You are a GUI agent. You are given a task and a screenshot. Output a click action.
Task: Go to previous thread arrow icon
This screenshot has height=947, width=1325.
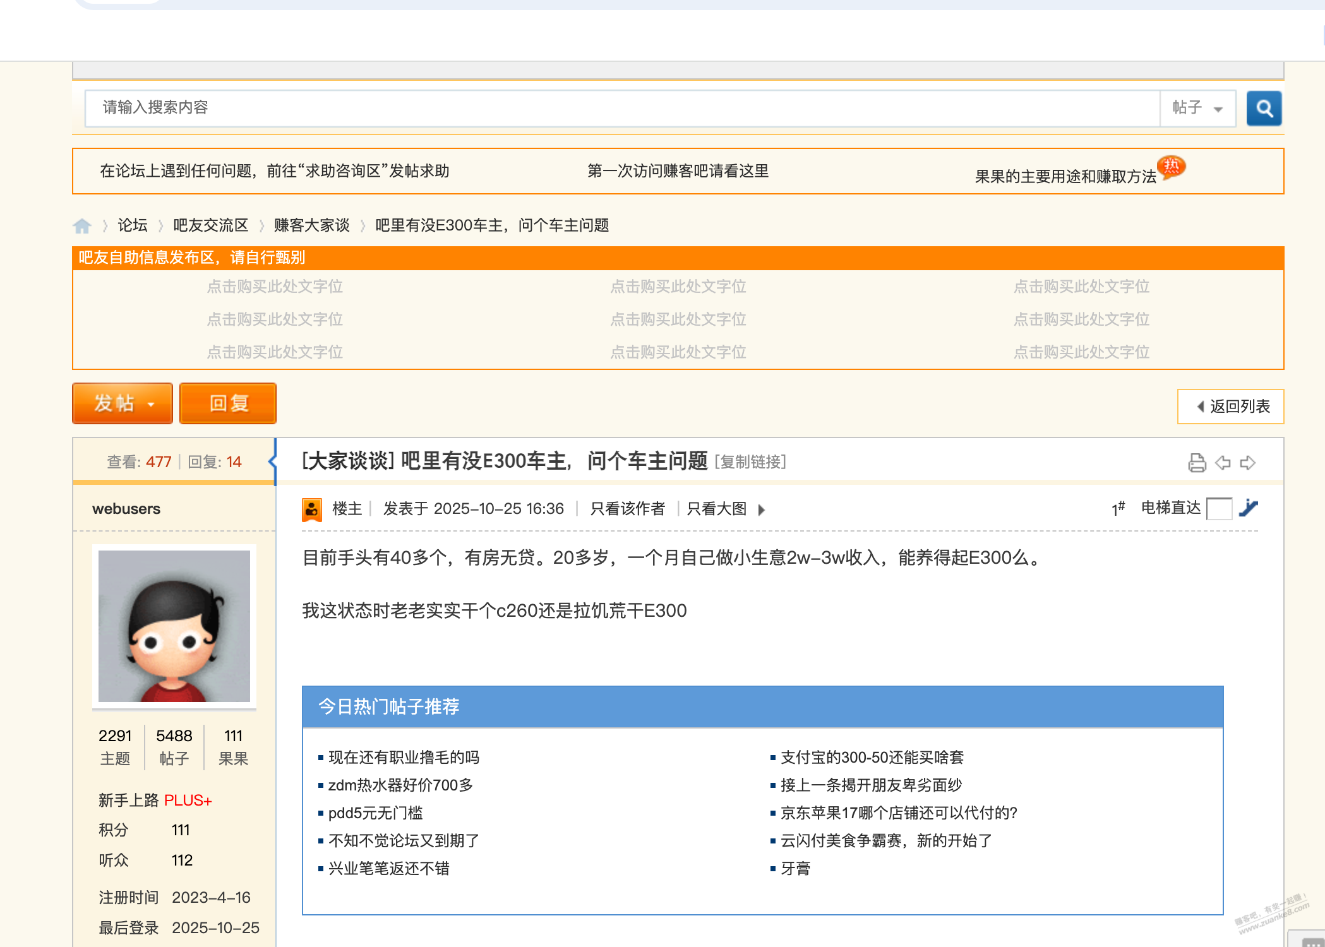click(1223, 463)
